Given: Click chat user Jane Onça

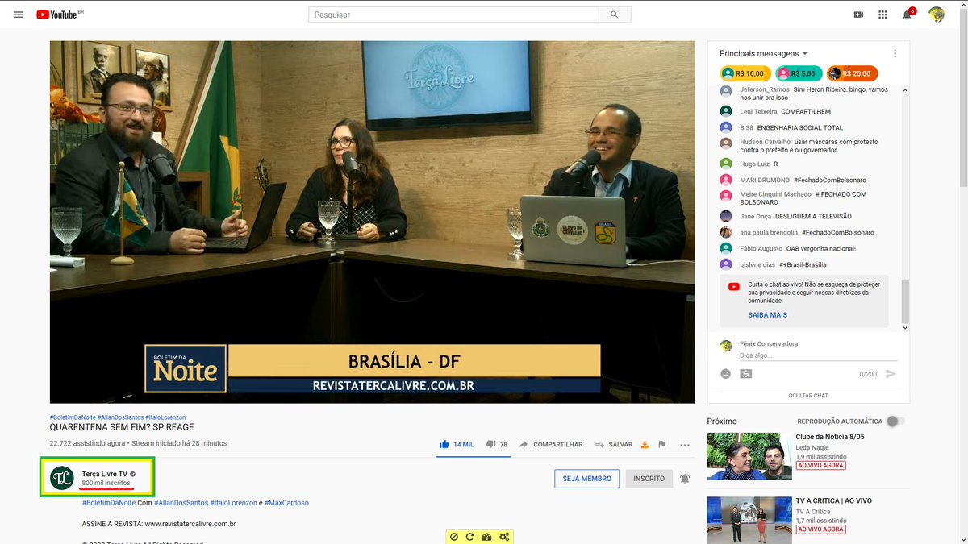Looking at the screenshot, I should click(x=755, y=216).
